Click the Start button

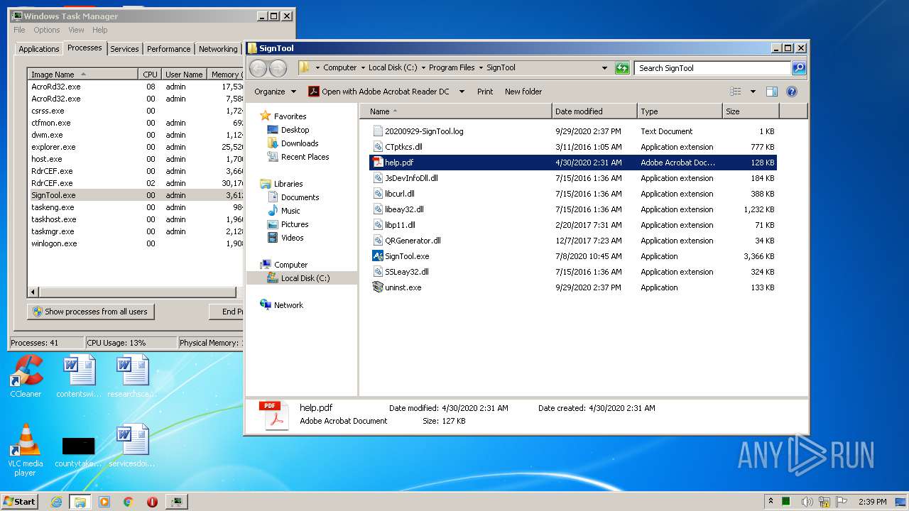tap(19, 502)
